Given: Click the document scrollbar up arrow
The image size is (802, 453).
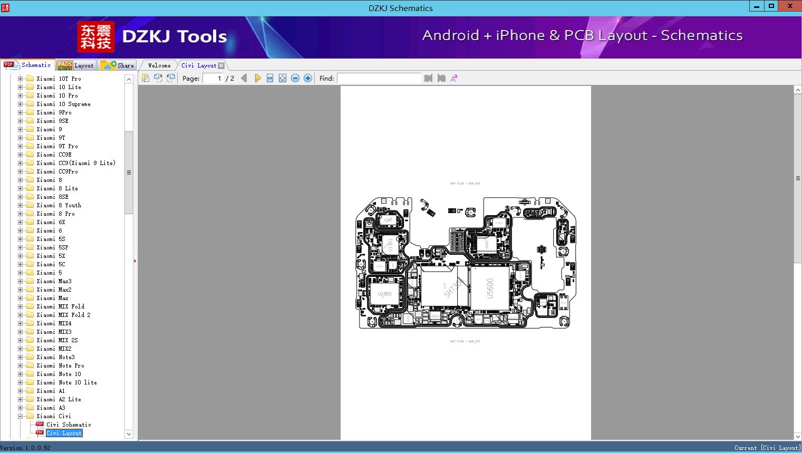Looking at the screenshot, I should pos(798,90).
